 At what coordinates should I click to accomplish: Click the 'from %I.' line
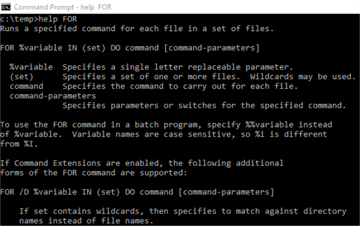click(19, 144)
